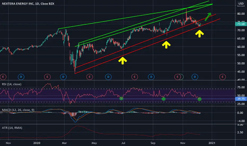Click the Jul label on the time axis

click(123, 143)
